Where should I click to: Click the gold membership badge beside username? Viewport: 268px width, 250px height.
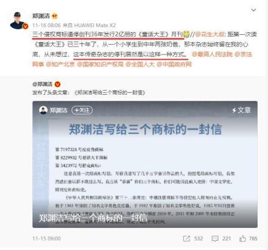55,16
